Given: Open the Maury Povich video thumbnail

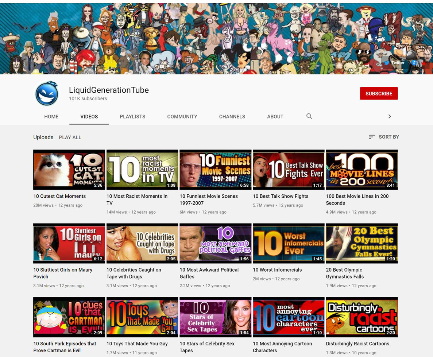Looking at the screenshot, I should click(69, 244).
